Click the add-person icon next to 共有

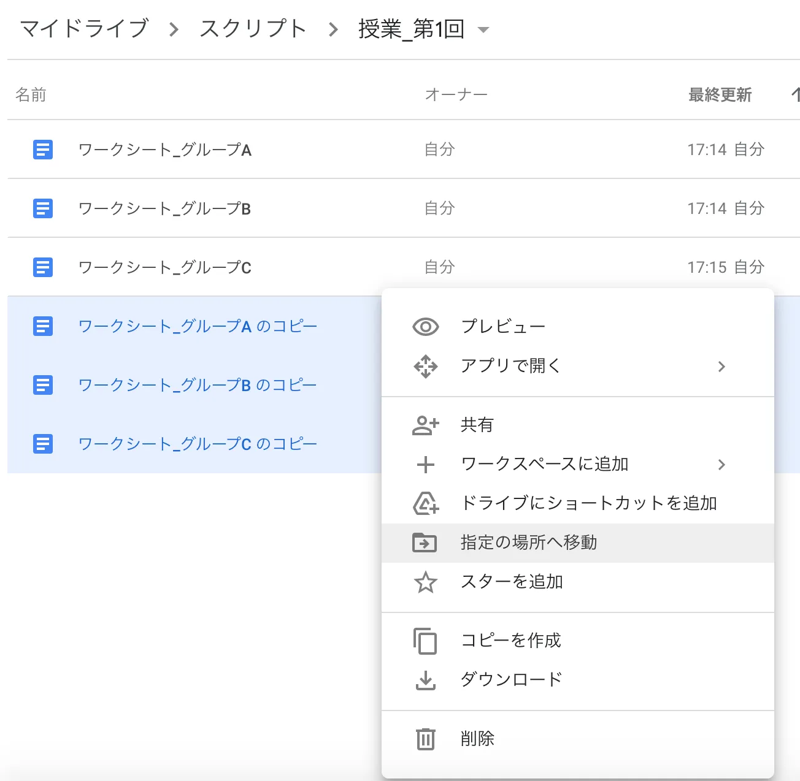tap(425, 425)
